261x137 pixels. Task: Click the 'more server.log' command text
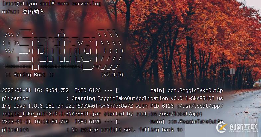(x=79, y=4)
